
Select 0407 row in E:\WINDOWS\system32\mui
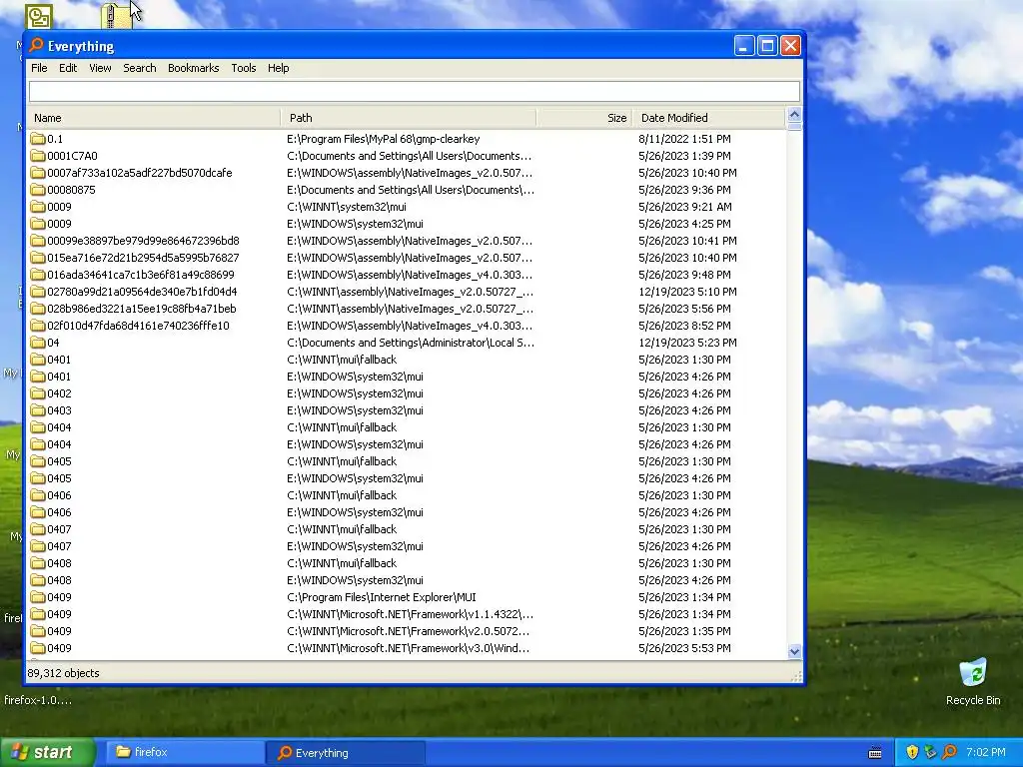click(408, 546)
